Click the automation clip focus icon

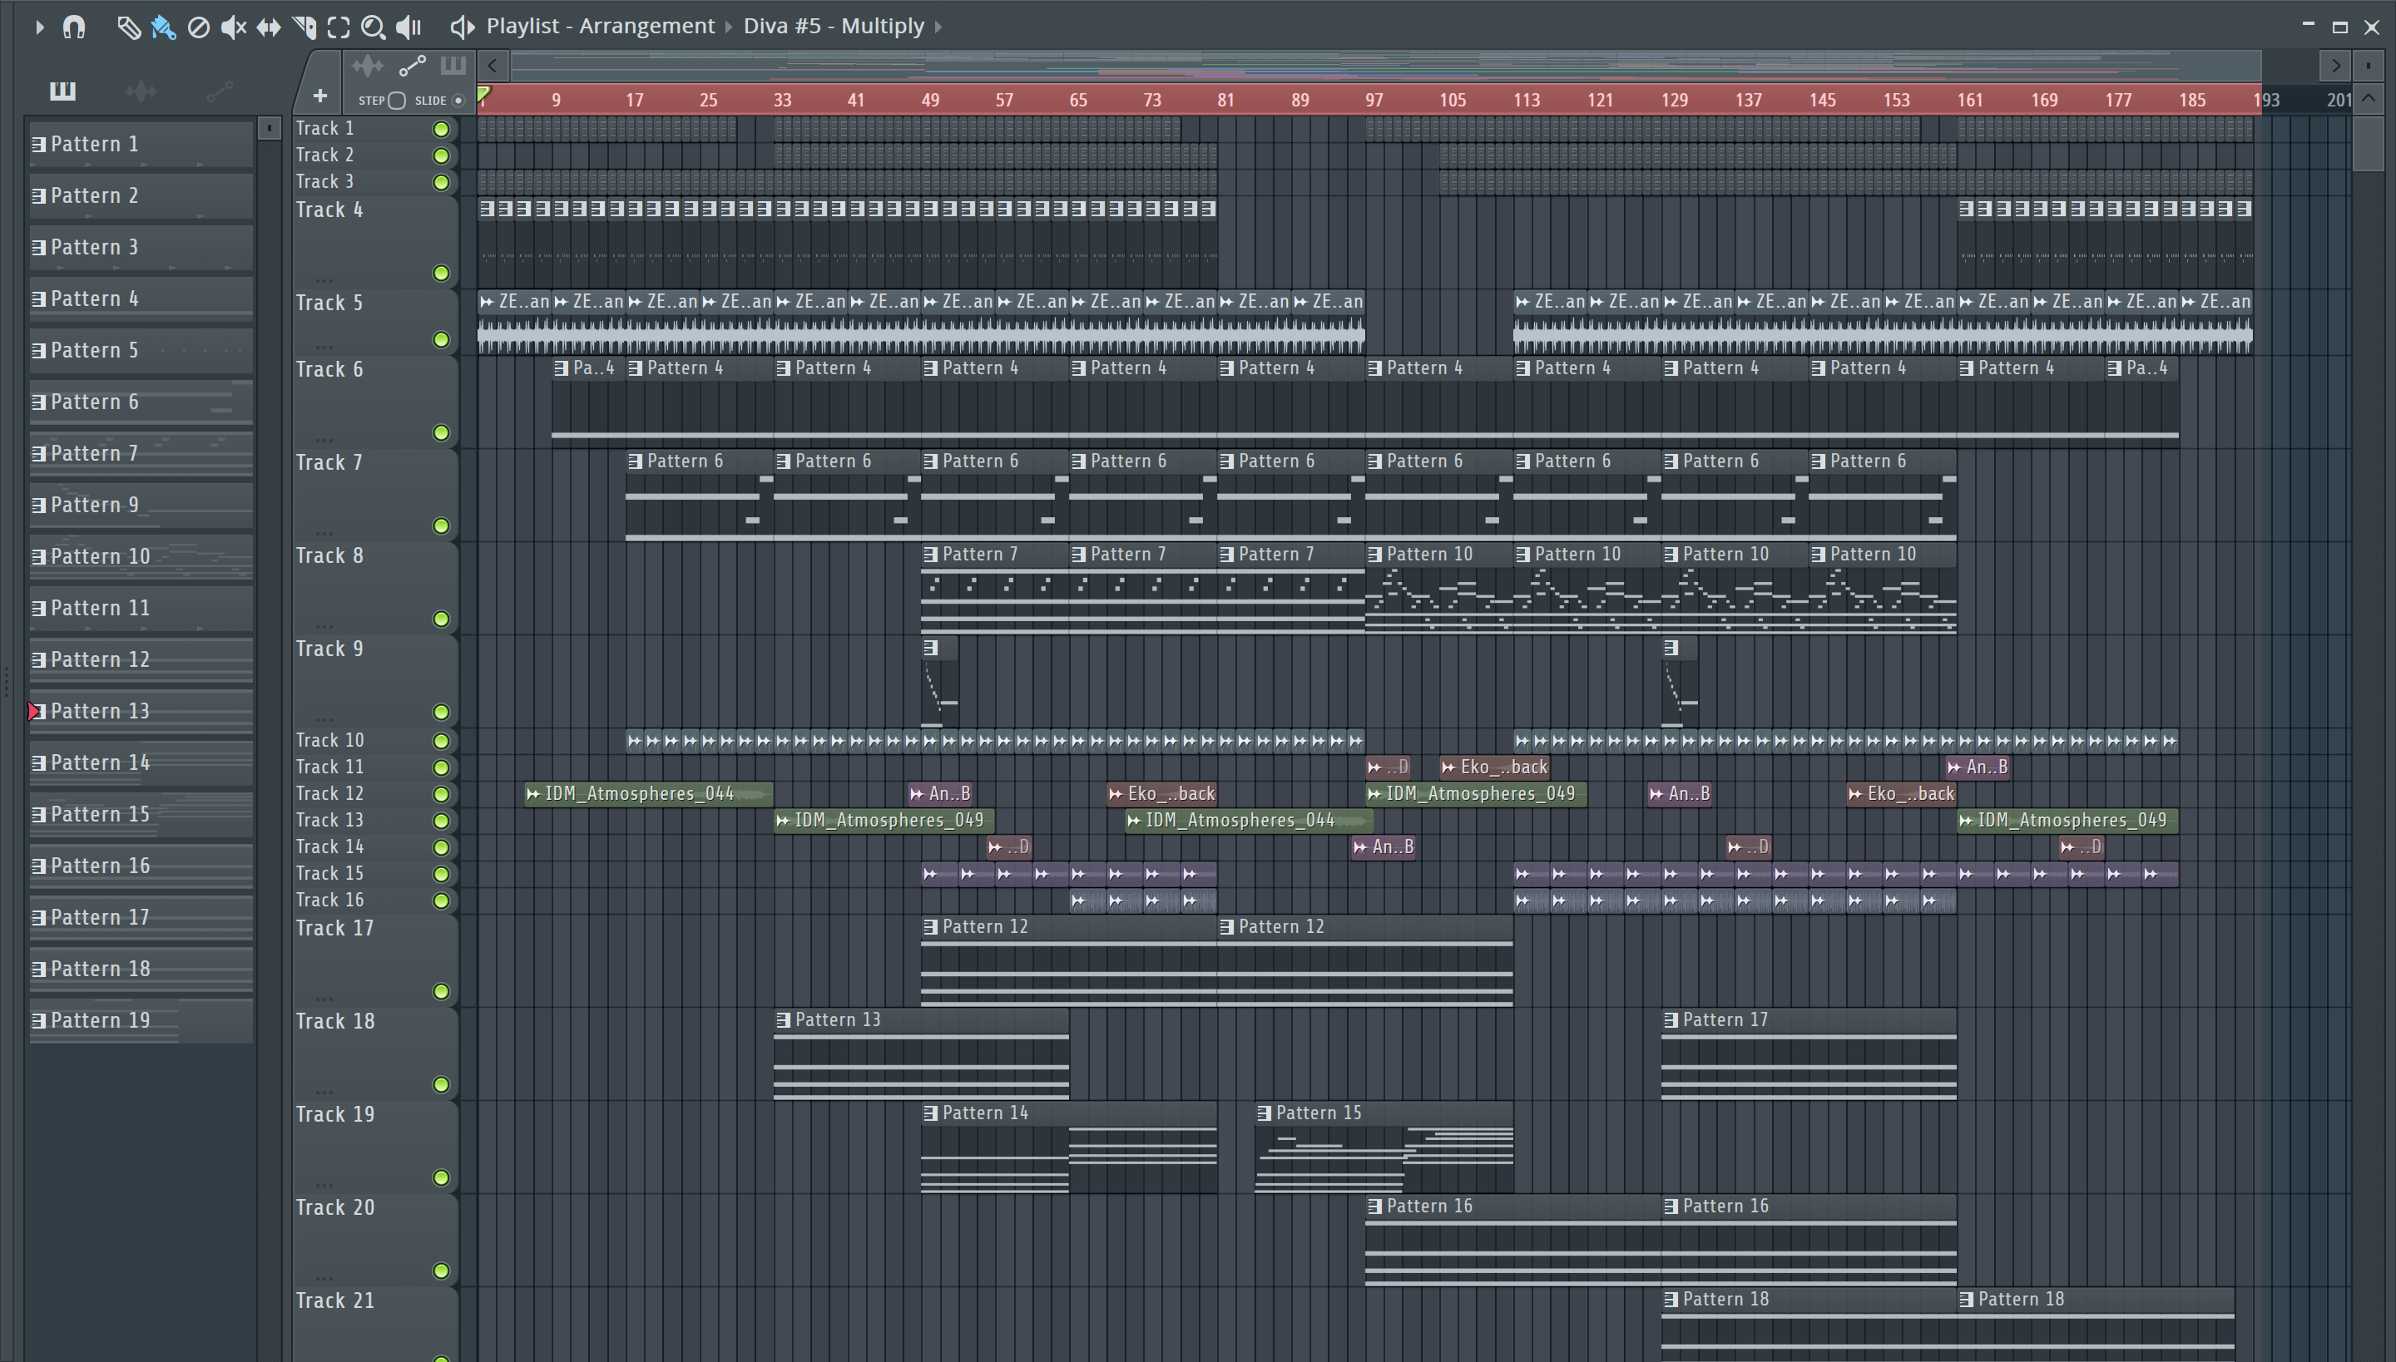coord(412,66)
